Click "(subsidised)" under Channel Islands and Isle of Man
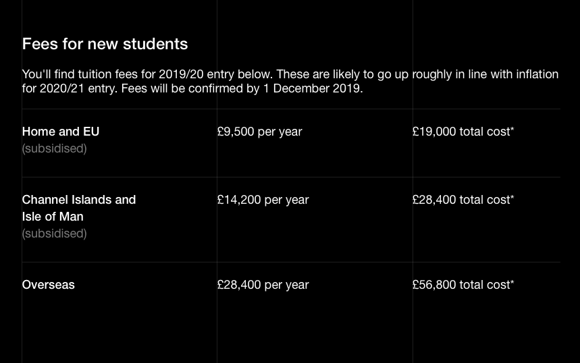 coord(54,233)
